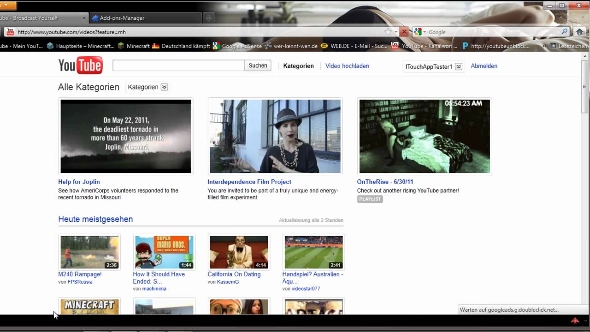Bookmark this page with the star icon

[x=388, y=32]
